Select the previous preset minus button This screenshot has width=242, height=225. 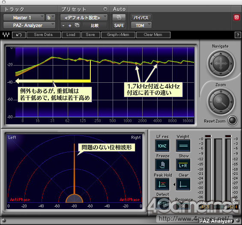point(63,25)
